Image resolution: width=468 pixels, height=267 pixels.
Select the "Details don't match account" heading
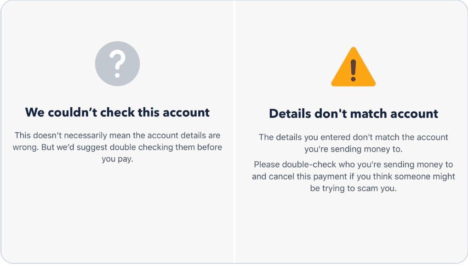(354, 114)
